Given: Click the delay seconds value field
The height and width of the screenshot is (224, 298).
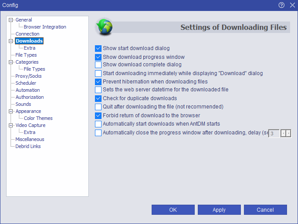Looking at the screenshot, I should coord(274,134).
